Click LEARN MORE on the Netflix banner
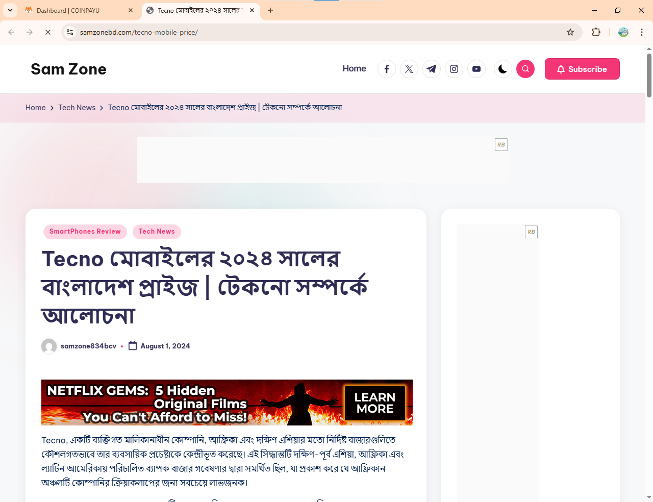Image resolution: width=653 pixels, height=502 pixels. [375, 403]
